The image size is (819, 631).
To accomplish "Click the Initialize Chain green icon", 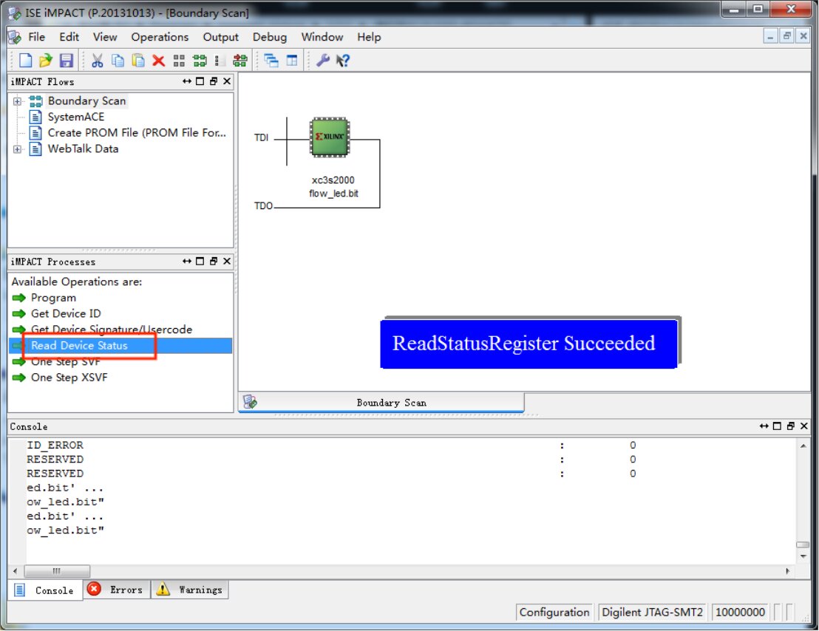I will coord(200,61).
